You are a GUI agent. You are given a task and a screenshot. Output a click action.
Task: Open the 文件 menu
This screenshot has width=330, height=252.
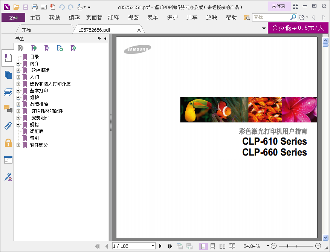(x=13, y=17)
